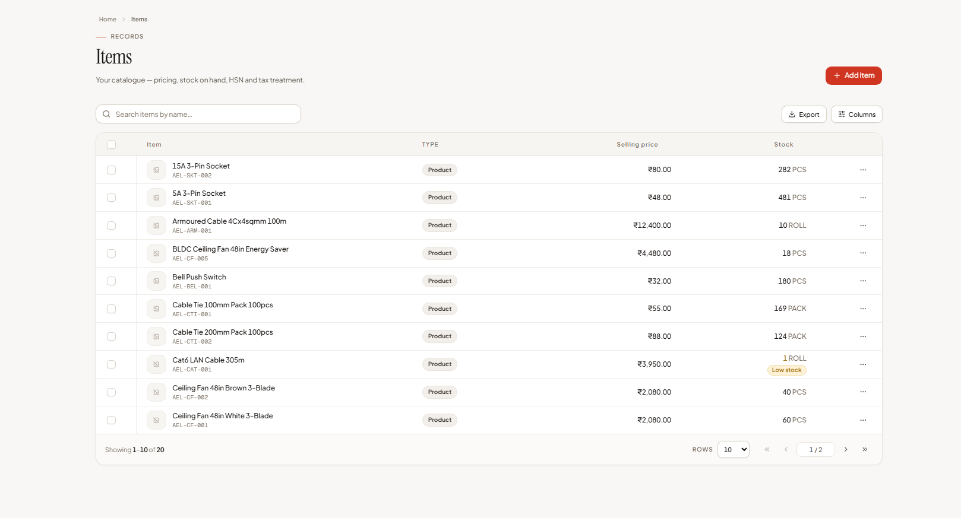The height and width of the screenshot is (518, 961).
Task: Open three-dot menu for Bell Push Switch
Action: pyautogui.click(x=863, y=281)
